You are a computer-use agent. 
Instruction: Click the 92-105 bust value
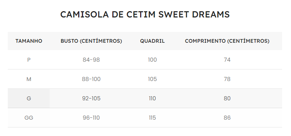(91, 98)
